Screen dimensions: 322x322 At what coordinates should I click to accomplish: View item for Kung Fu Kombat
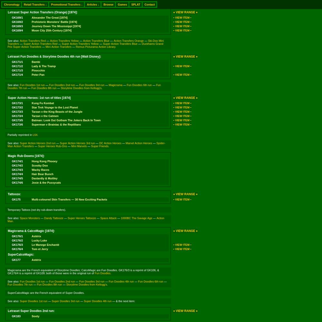(x=182, y=103)
